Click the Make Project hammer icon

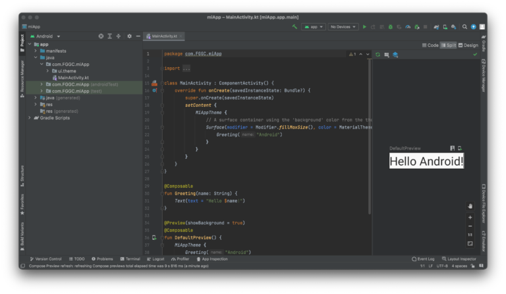click(x=295, y=27)
